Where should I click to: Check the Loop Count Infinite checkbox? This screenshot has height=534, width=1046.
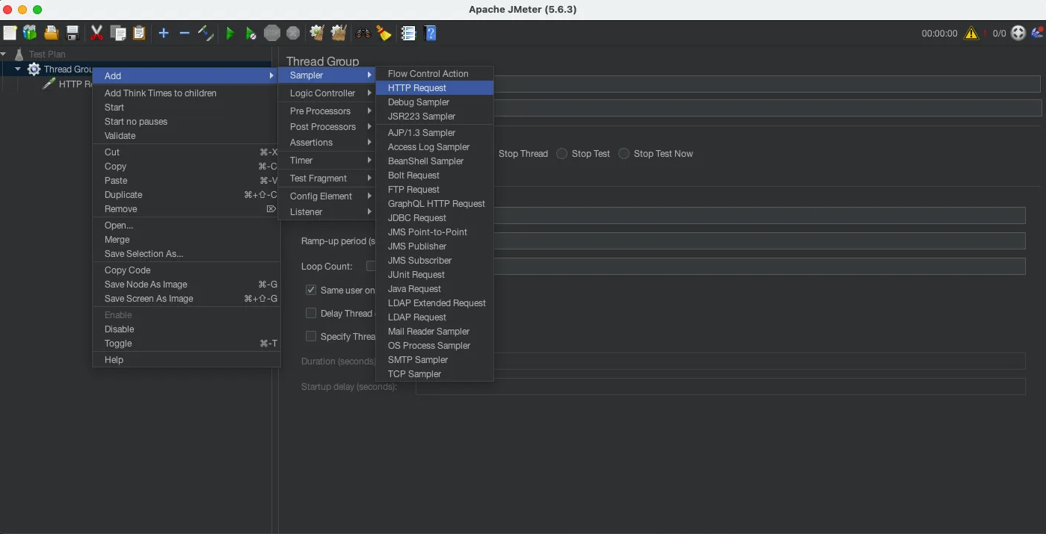[371, 267]
